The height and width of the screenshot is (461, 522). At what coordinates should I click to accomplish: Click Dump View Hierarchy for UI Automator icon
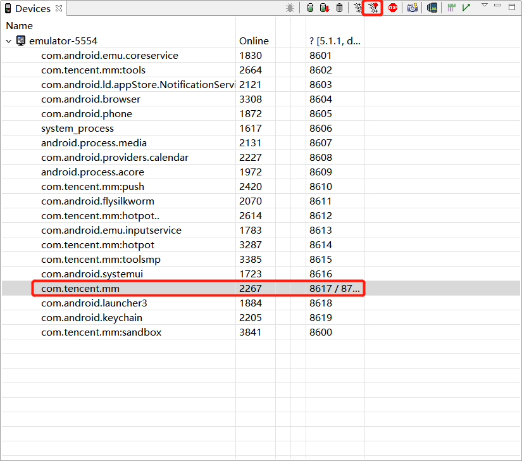coord(432,8)
